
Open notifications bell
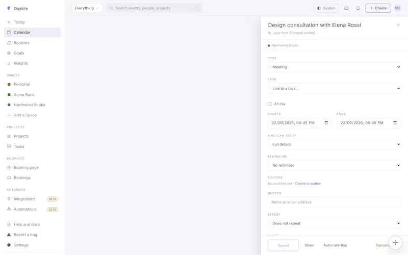(358, 8)
